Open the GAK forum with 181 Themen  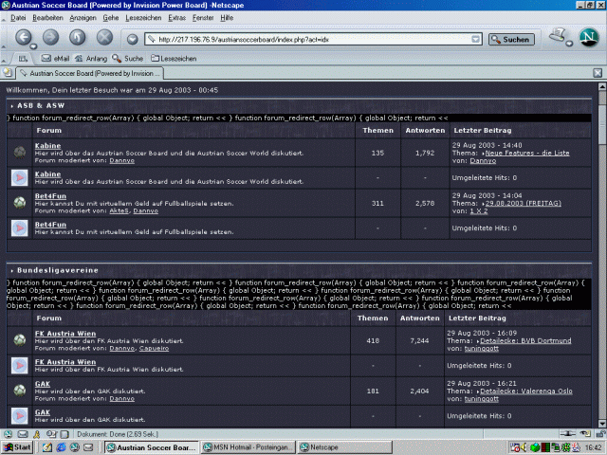[42, 384]
